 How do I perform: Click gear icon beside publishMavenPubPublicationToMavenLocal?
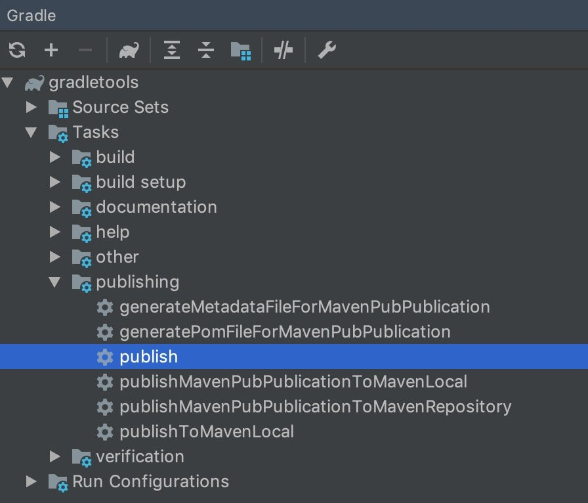pos(105,382)
